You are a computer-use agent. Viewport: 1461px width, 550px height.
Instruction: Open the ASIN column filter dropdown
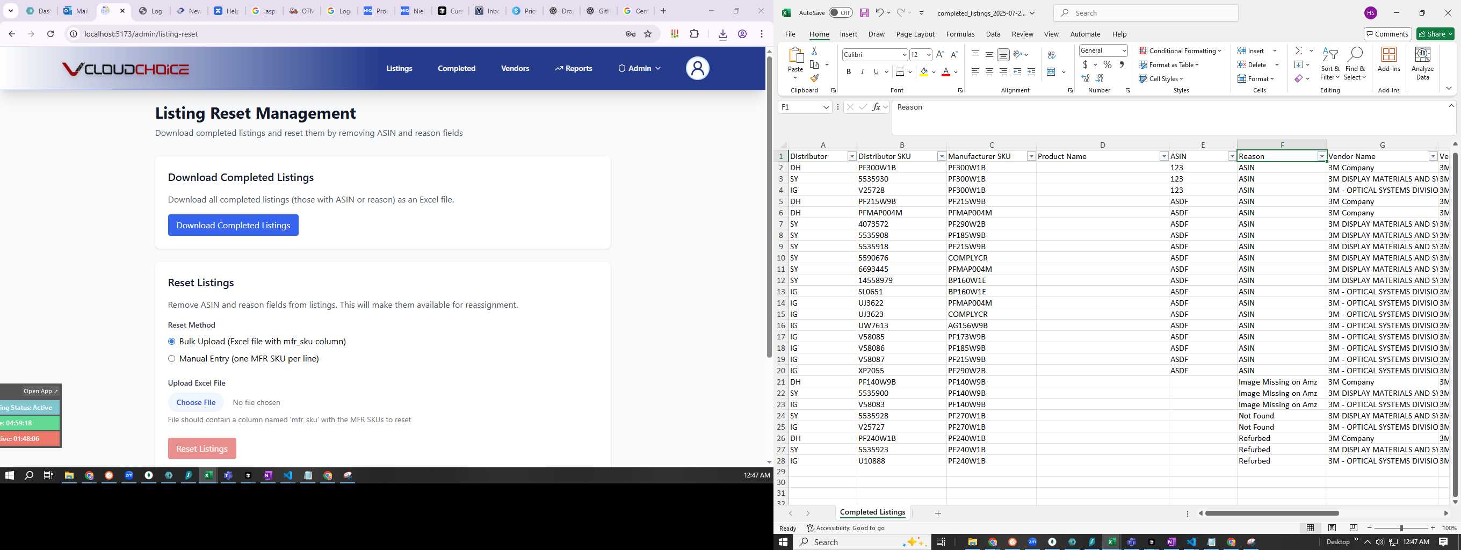point(1231,156)
